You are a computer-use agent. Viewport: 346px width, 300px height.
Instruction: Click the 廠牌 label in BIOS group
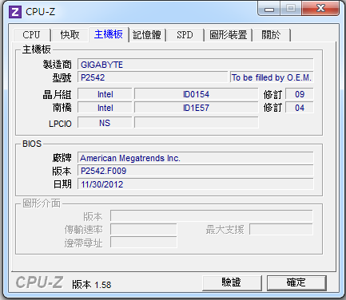(x=62, y=158)
